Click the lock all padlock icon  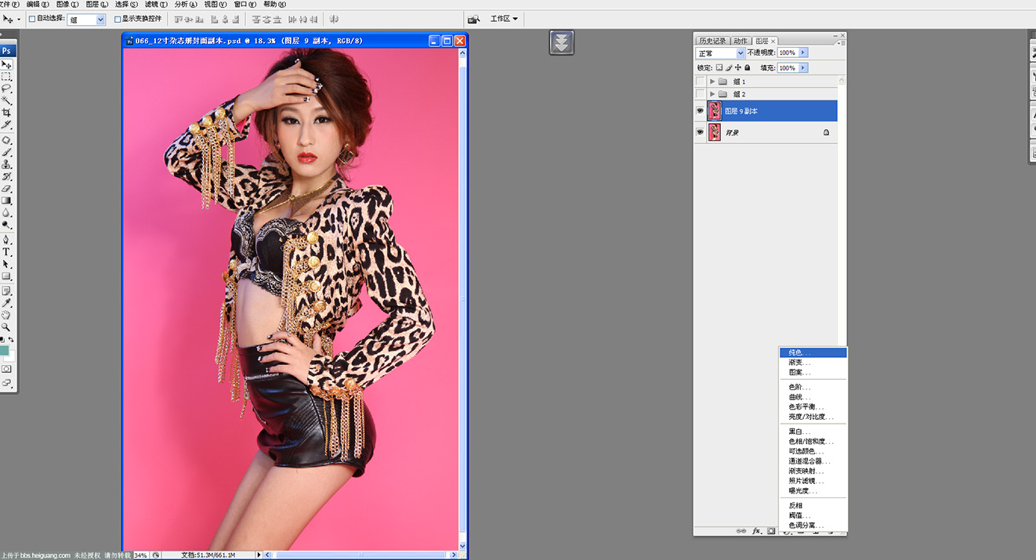click(x=747, y=68)
